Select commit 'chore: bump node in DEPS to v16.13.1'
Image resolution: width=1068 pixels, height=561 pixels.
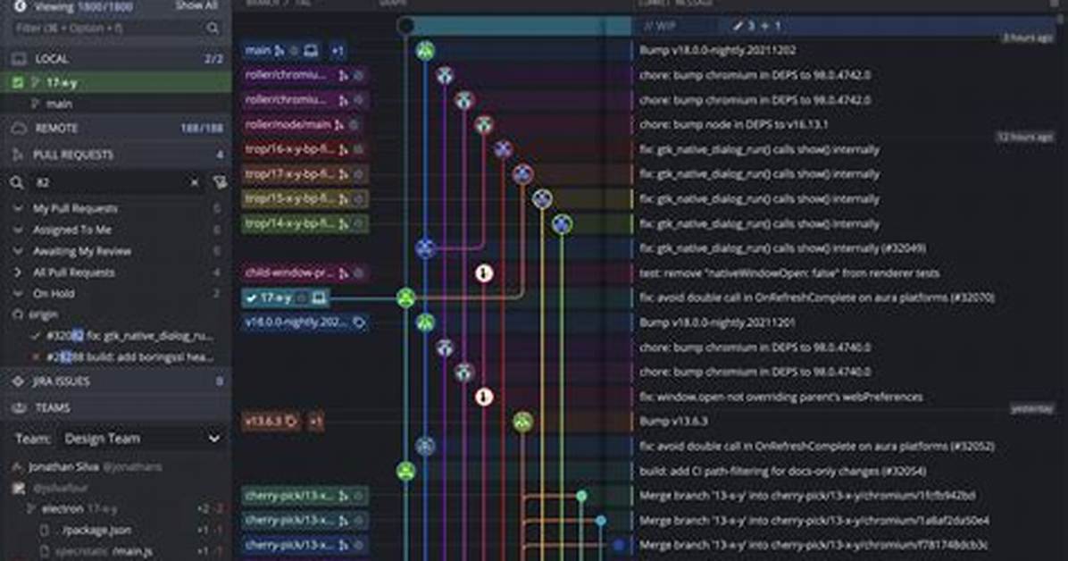coord(733,125)
